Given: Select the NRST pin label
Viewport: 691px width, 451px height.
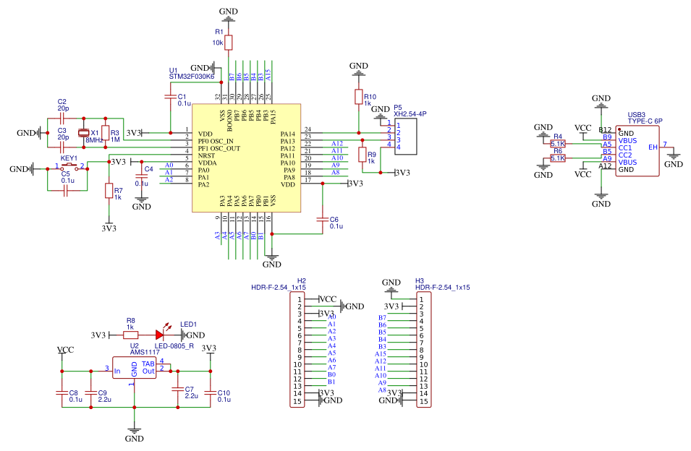Looking at the screenshot, I should (207, 156).
